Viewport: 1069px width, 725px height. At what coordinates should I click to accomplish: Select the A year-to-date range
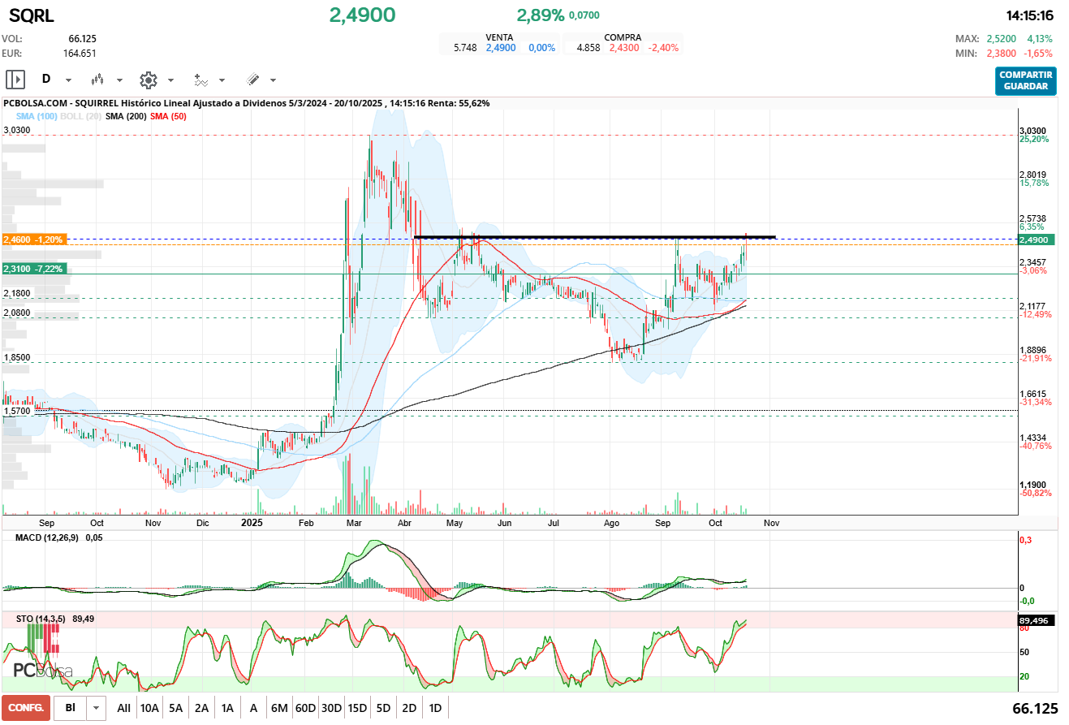tap(253, 708)
